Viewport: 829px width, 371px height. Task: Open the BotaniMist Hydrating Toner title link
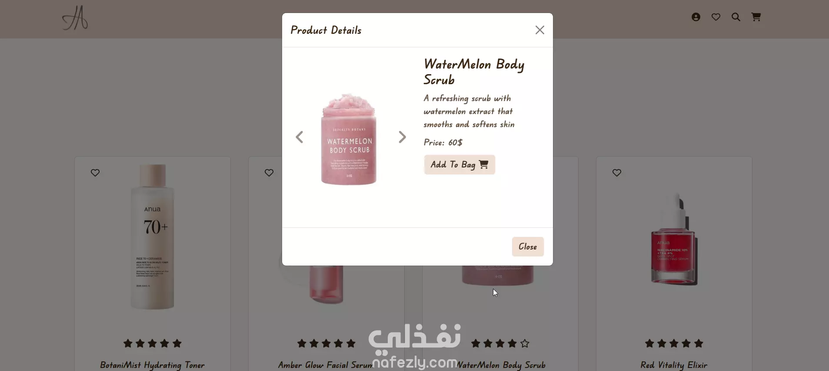[x=152, y=365]
